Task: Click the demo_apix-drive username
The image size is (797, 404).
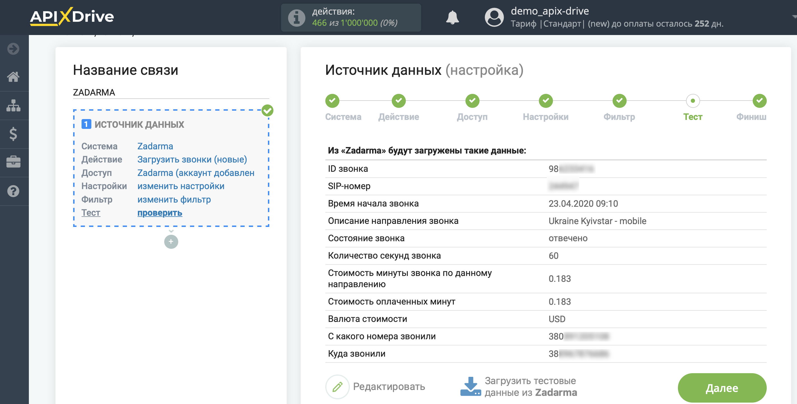Action: (x=550, y=11)
